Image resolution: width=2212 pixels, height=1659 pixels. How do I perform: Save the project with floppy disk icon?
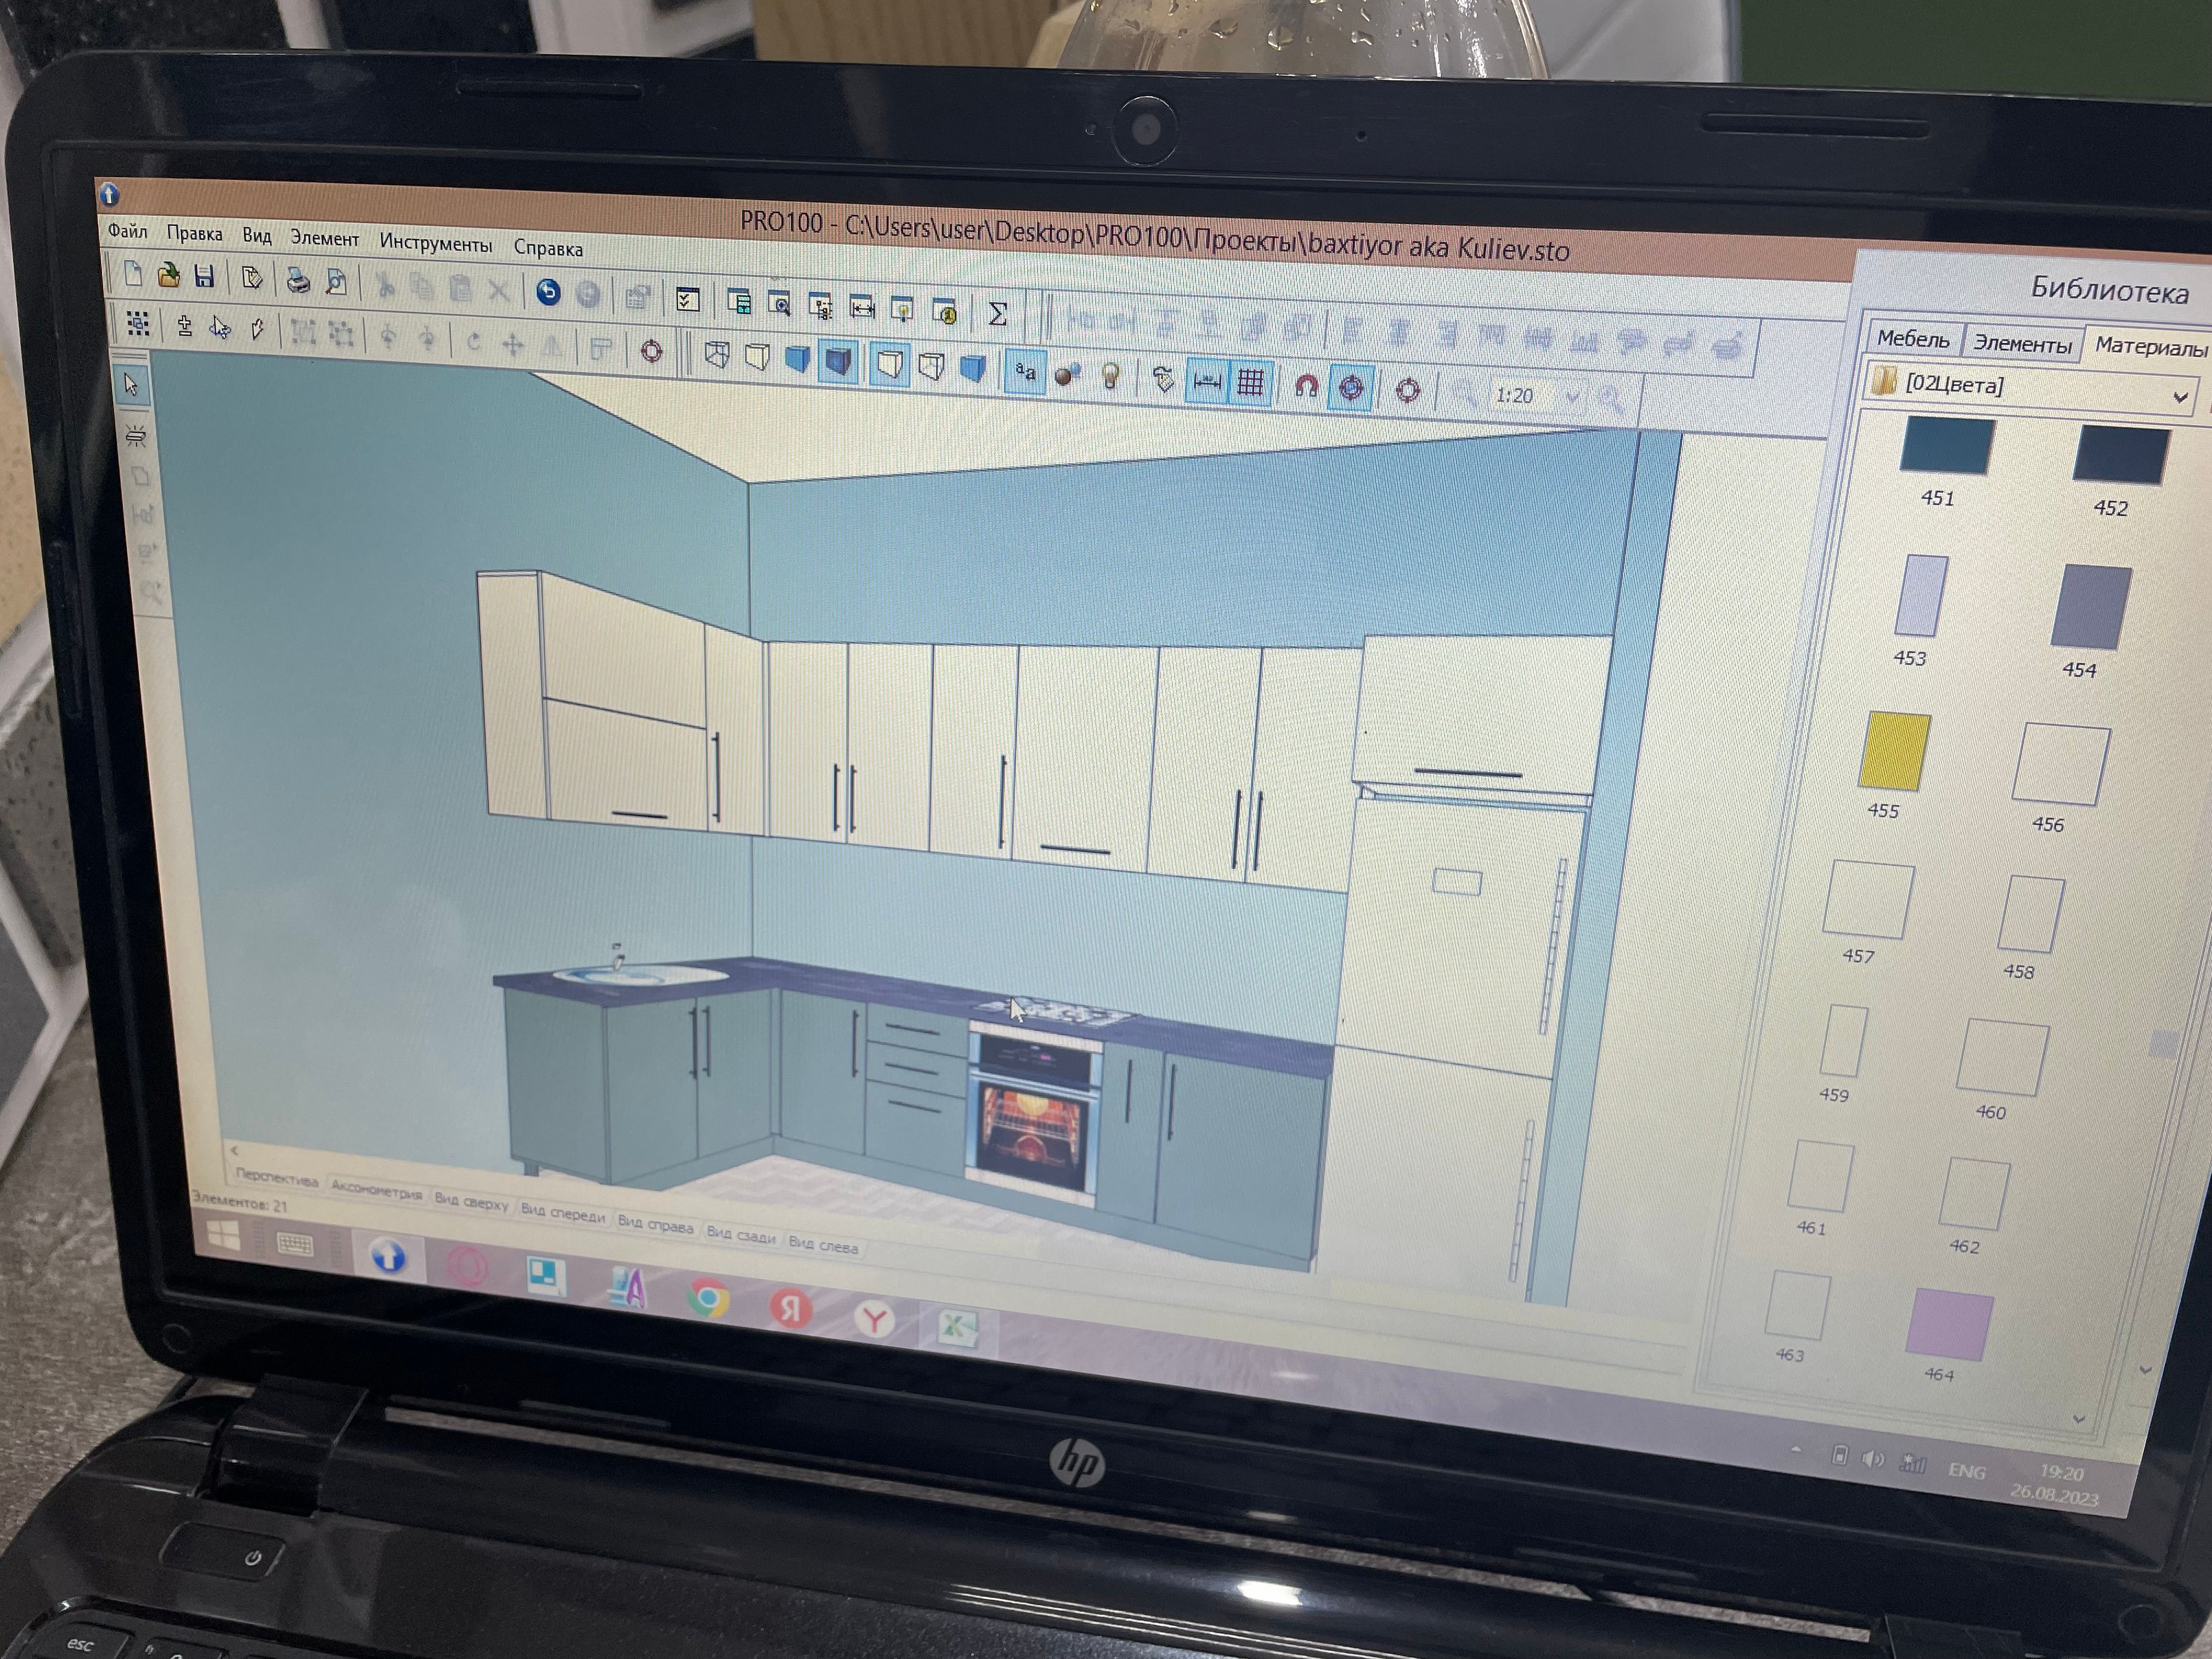204,277
